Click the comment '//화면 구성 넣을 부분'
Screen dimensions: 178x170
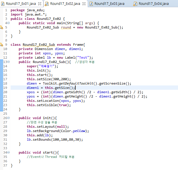coord(42,123)
